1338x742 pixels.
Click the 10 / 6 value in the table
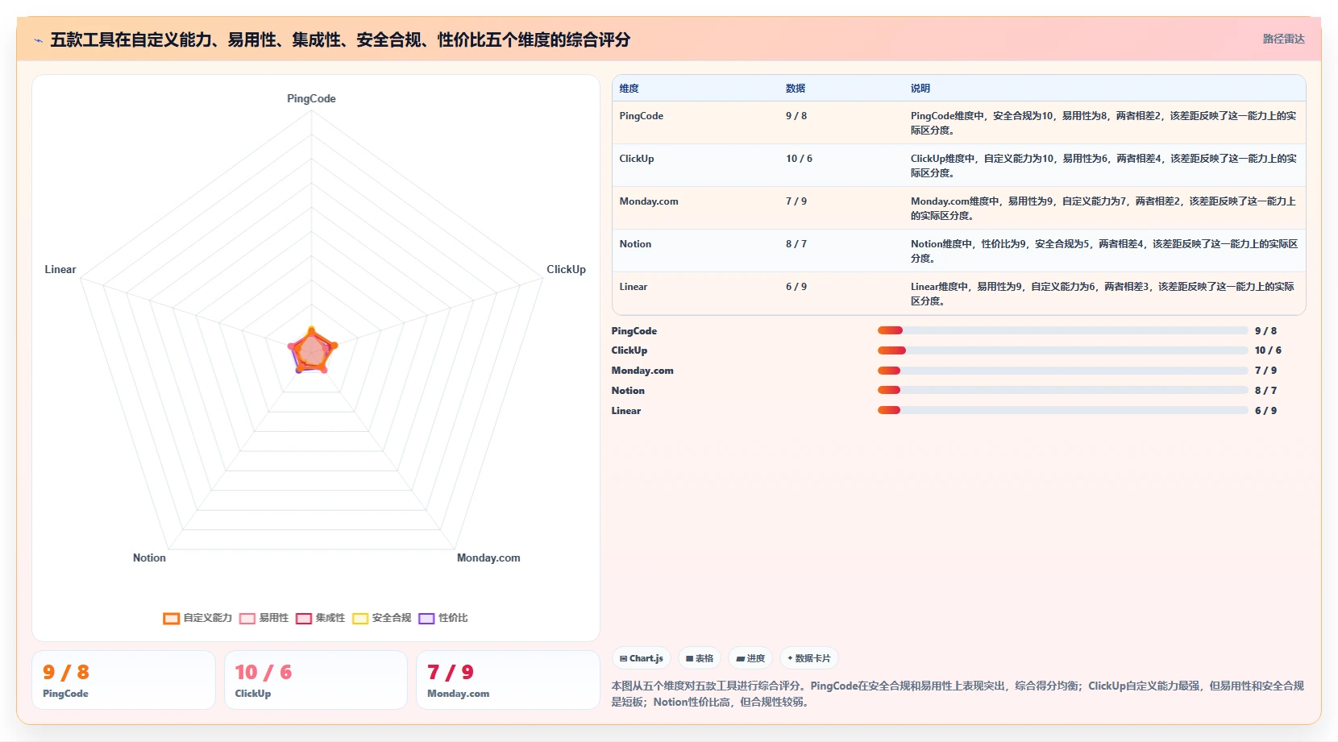(x=799, y=159)
